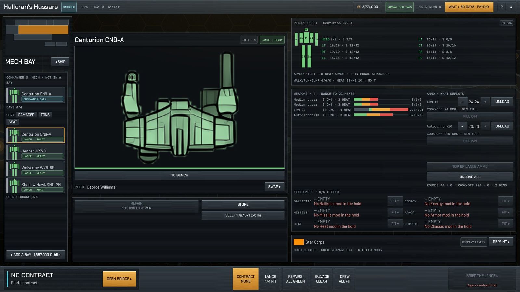Viewport: 520px width, 292px height.
Task: Open Armor mod FIT dropdown
Action: click(506, 213)
